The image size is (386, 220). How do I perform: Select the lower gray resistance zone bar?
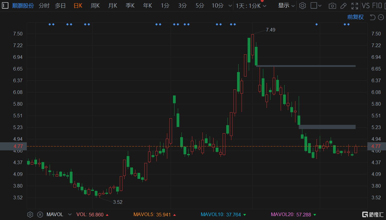pyautogui.click(x=327, y=127)
